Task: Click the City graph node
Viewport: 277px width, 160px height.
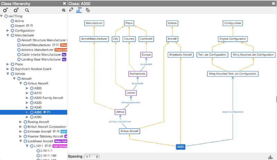Action: pos(116,39)
